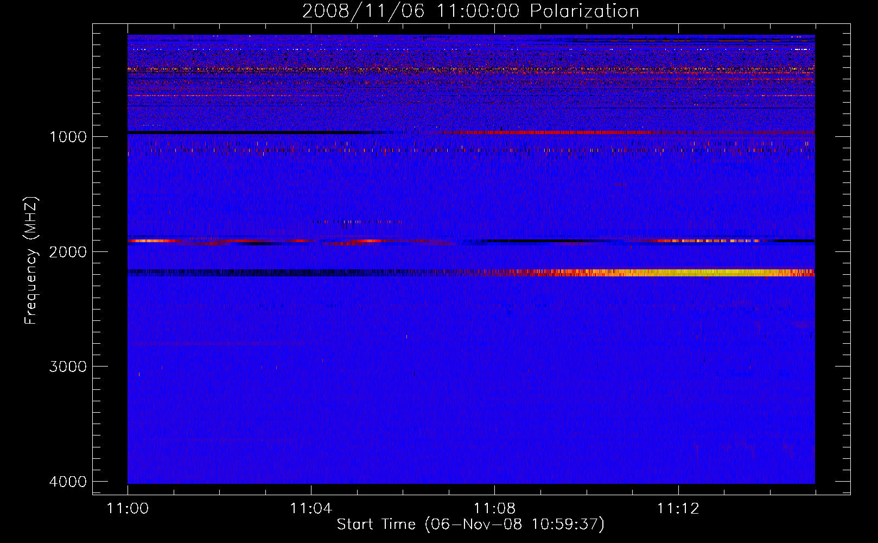This screenshot has width=878, height=543.
Task: Click the 2000 frequency tick label
Action: coord(68,252)
